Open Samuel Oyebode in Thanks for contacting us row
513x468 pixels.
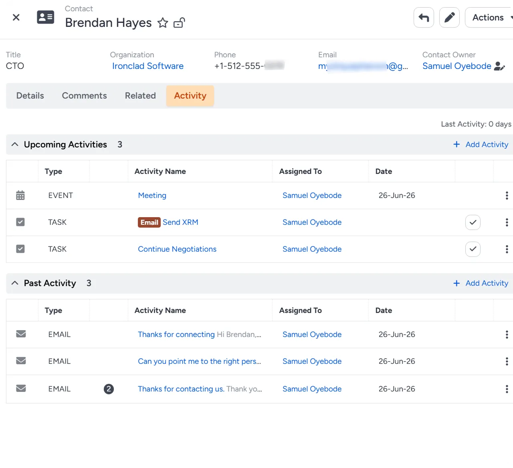(x=312, y=389)
